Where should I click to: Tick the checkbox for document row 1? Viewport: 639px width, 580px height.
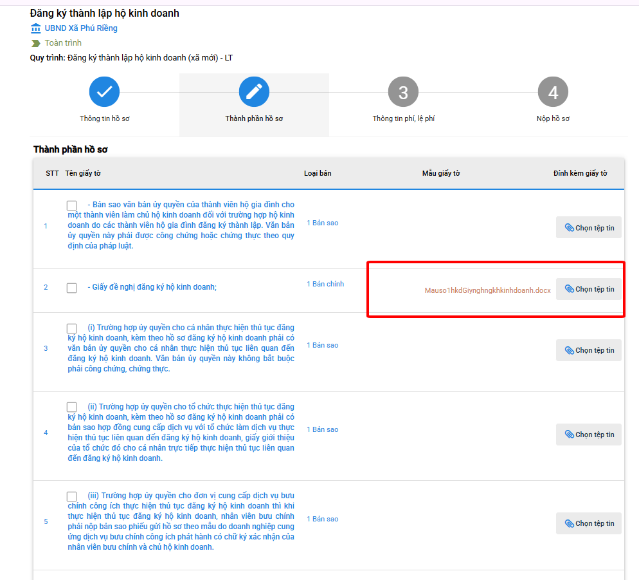tap(72, 205)
